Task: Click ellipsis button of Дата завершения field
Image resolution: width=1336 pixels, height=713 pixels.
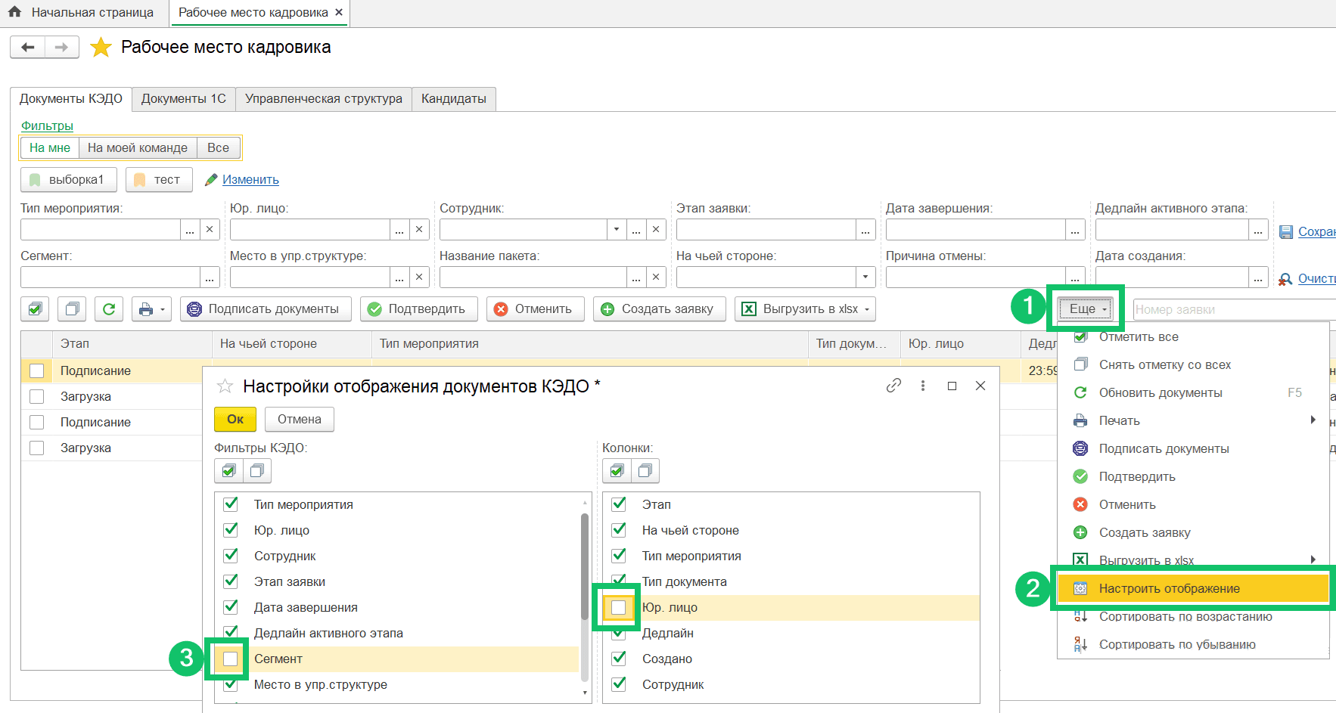Action: point(1075,229)
